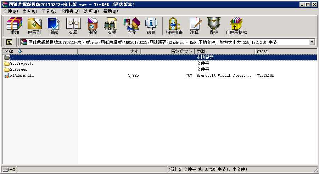Click the CRC32 value 75FEA18D
The width and height of the screenshot is (319, 174).
coord(265,76)
